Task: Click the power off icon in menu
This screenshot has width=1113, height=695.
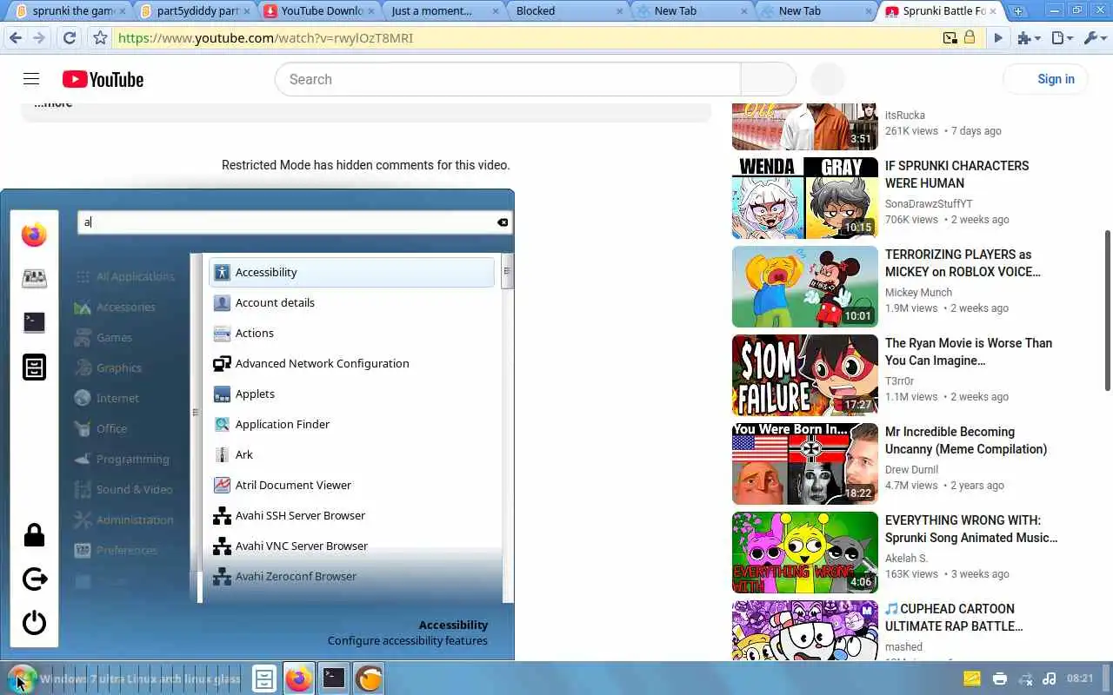Action: (x=34, y=623)
